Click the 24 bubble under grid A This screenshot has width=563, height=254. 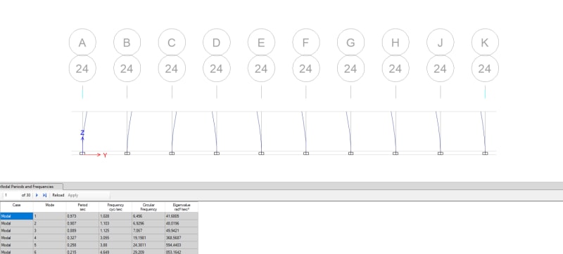(82, 68)
